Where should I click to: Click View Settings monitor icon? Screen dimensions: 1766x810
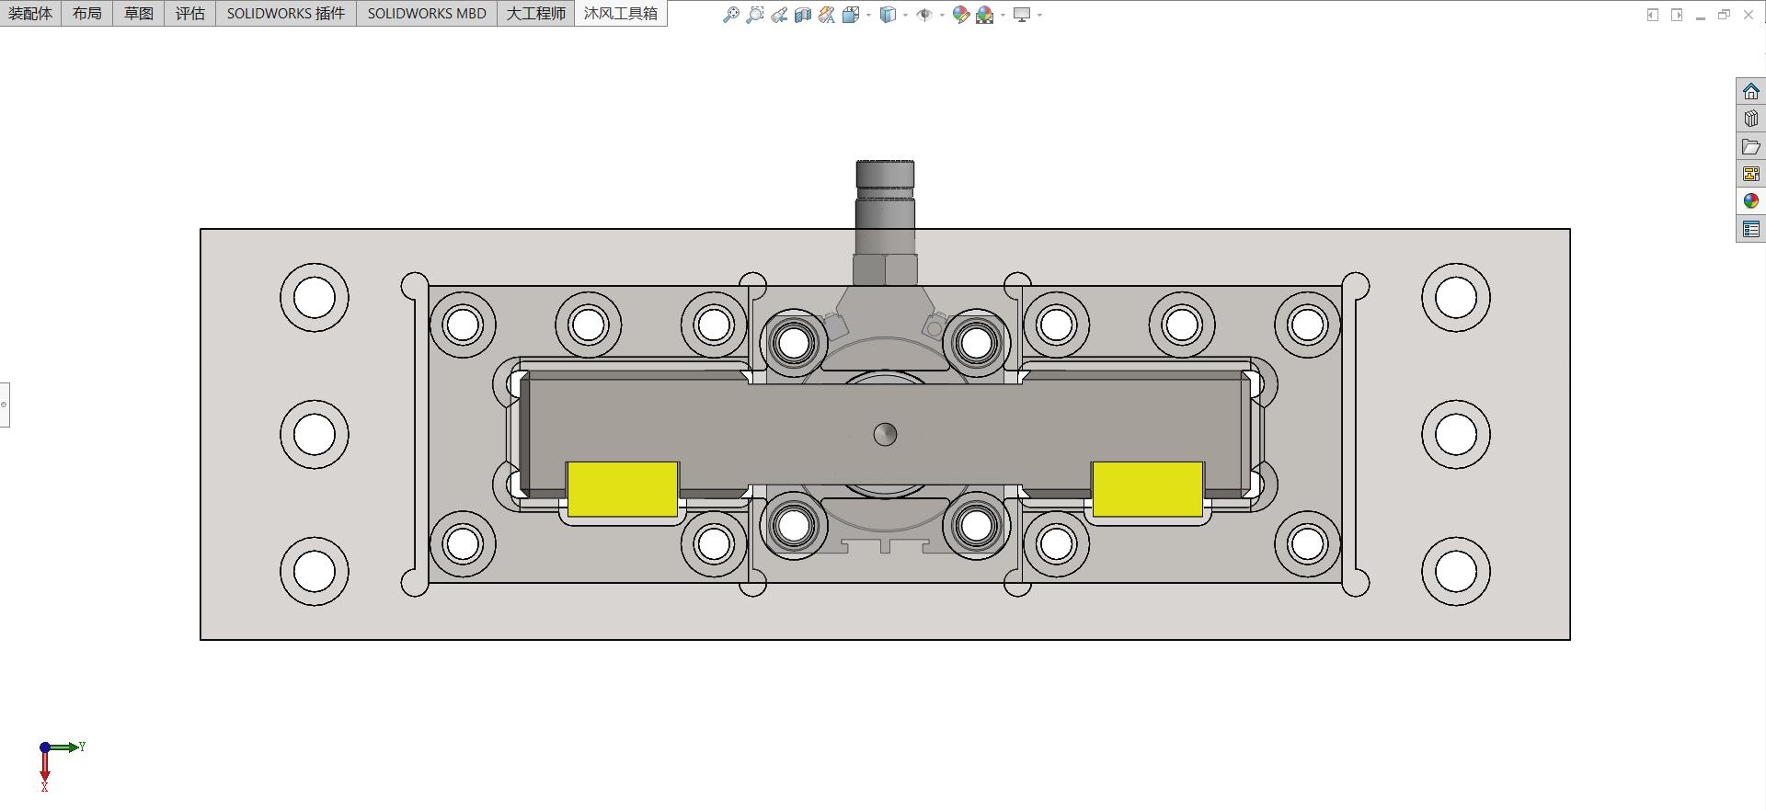click(1022, 15)
